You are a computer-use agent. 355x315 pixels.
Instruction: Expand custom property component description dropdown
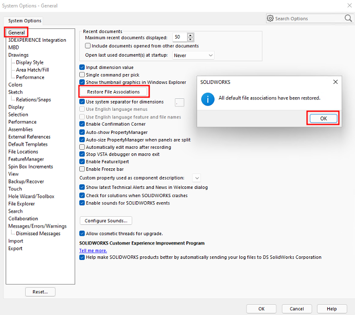[x=196, y=178]
